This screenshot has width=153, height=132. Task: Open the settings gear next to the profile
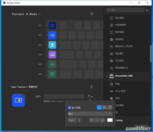tap(92, 14)
